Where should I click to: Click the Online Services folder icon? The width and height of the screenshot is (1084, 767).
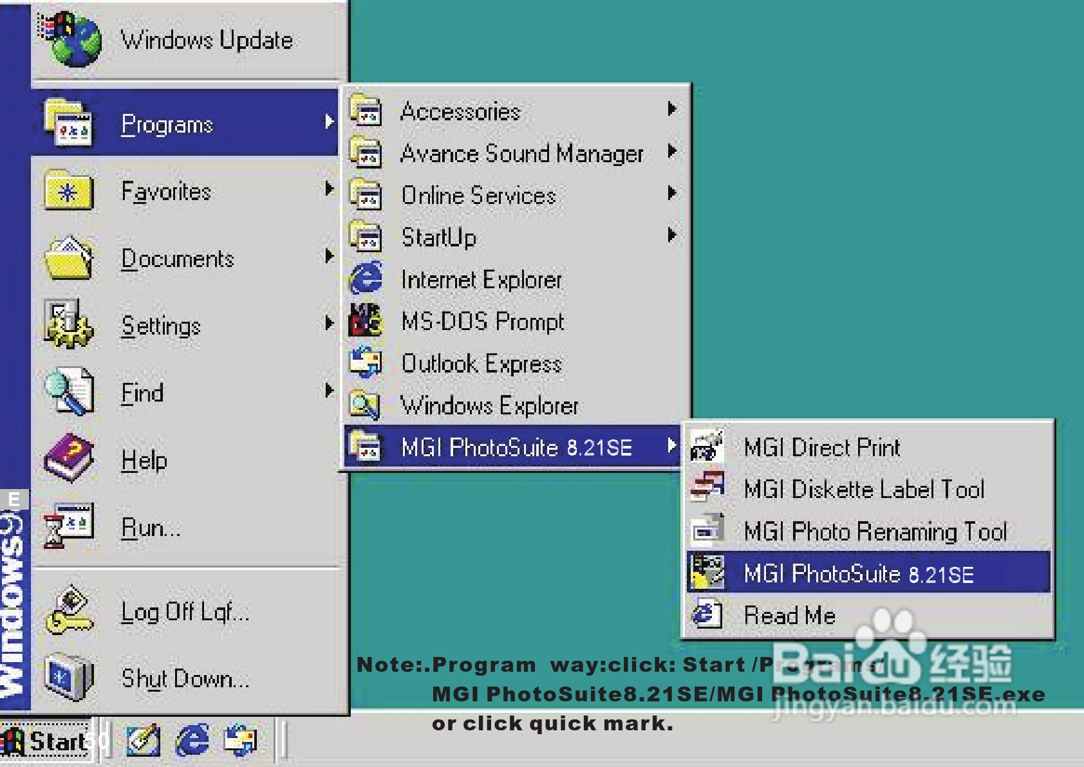click(366, 194)
